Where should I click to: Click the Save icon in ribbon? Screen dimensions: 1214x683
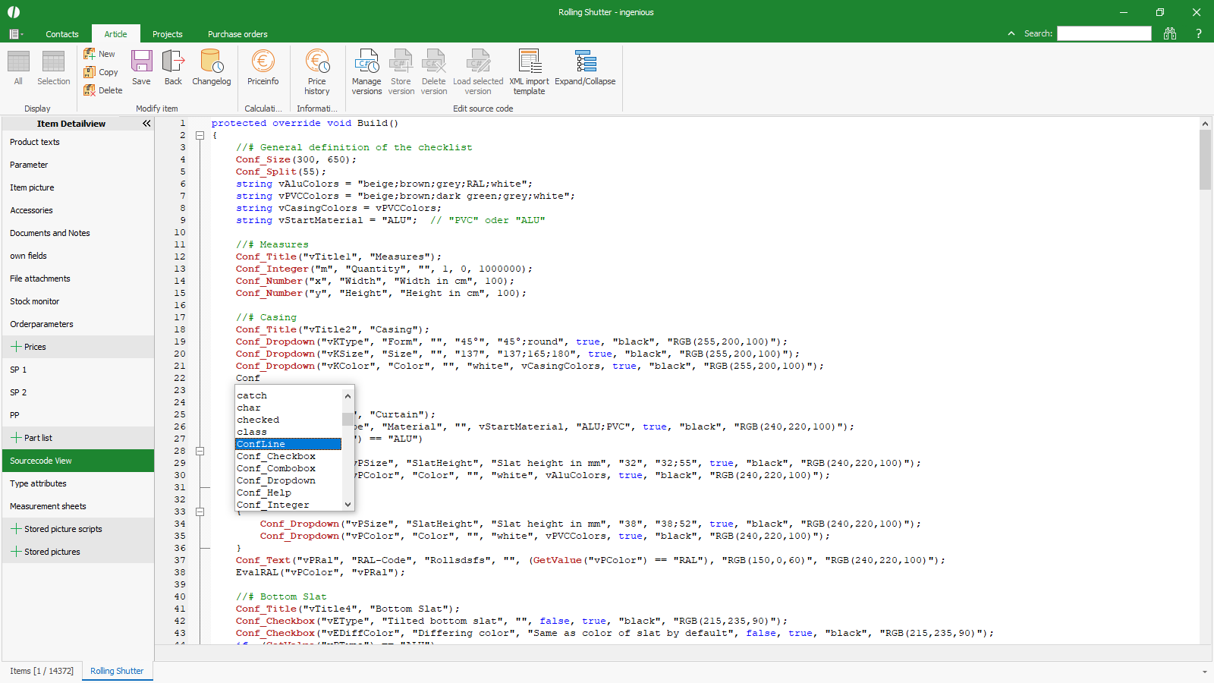click(141, 68)
